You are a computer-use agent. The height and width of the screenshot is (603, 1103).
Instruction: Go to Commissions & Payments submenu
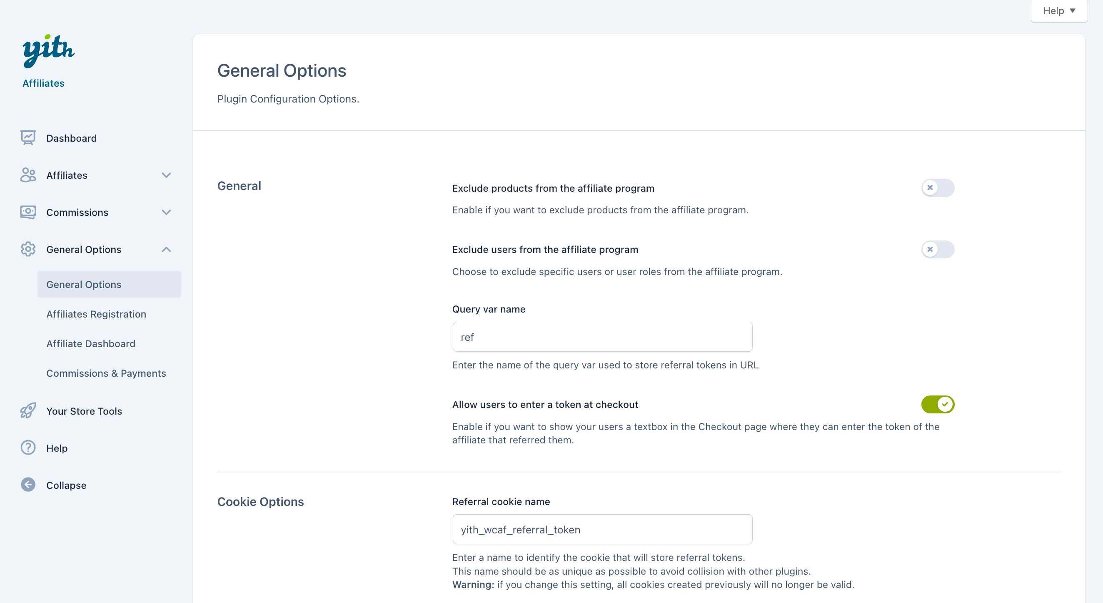pyautogui.click(x=106, y=373)
